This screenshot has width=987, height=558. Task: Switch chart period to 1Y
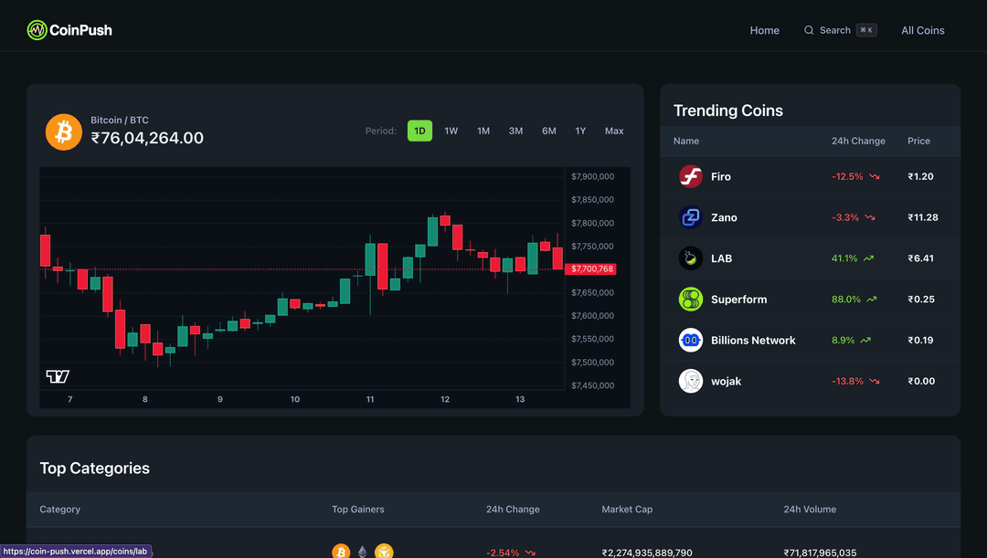click(580, 131)
